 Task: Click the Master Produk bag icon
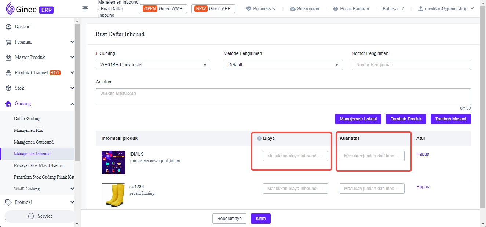(8, 57)
